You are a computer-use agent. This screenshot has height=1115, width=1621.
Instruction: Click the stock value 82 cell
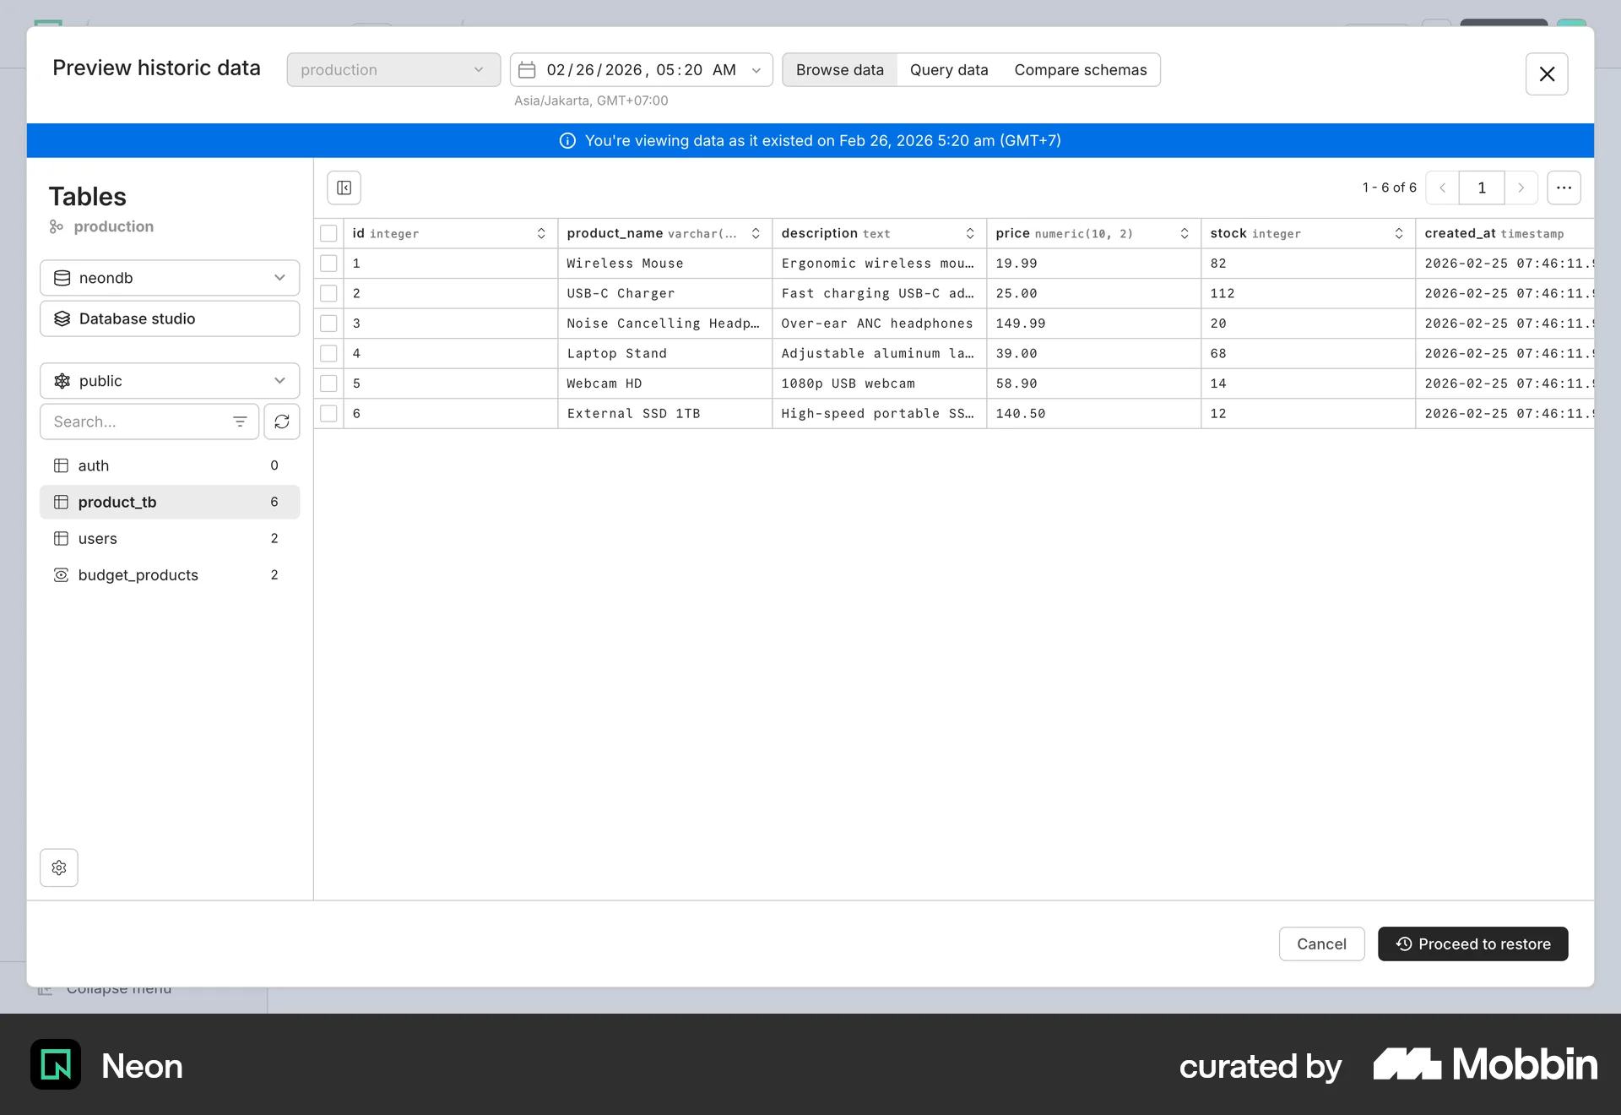click(x=1309, y=264)
